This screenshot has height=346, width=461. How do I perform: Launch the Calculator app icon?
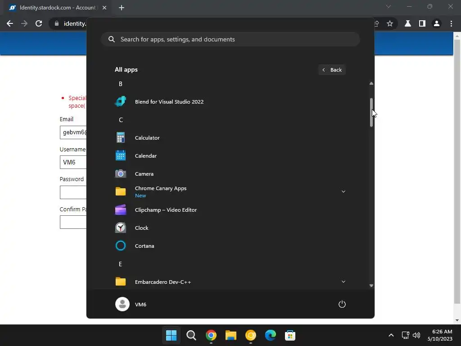pyautogui.click(x=121, y=138)
